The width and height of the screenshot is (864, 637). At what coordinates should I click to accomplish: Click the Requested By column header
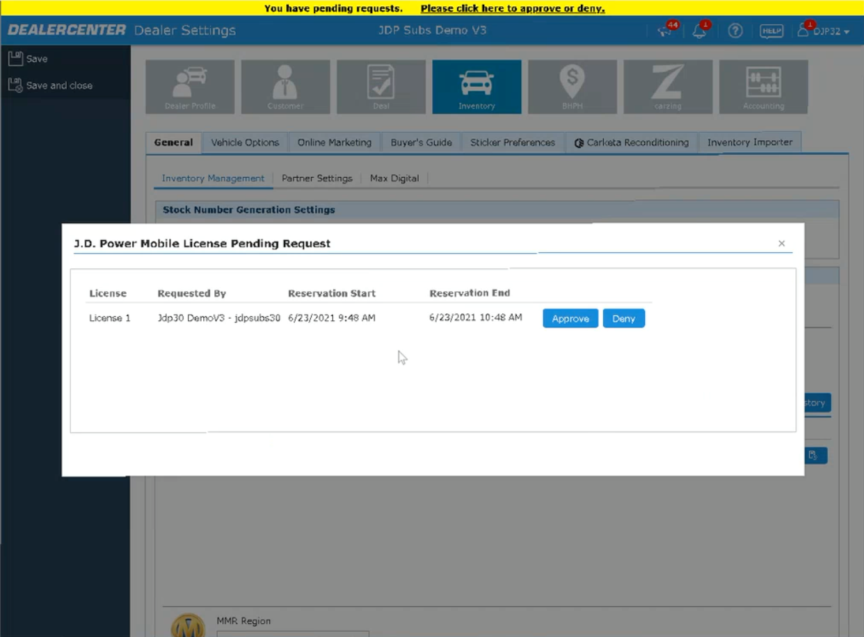pyautogui.click(x=192, y=293)
